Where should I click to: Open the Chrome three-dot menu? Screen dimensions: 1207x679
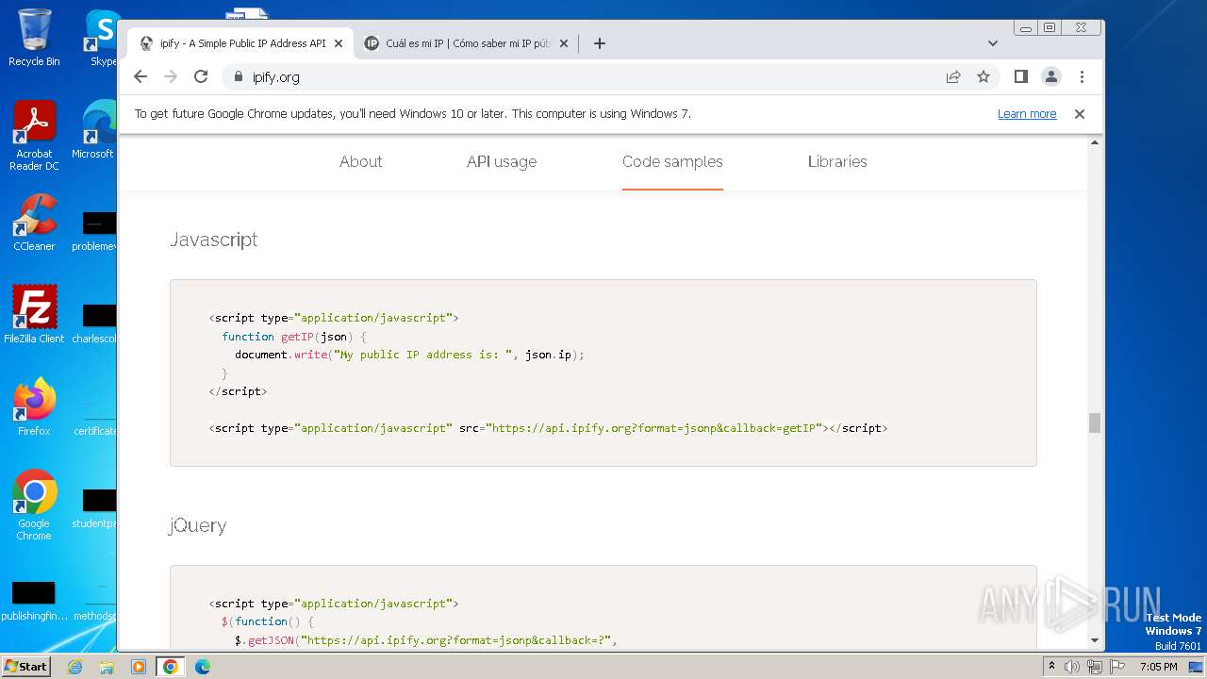coord(1082,76)
